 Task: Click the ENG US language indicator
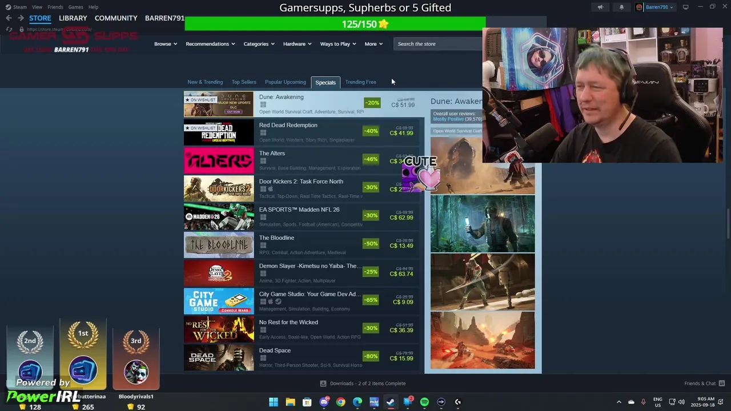click(657, 402)
